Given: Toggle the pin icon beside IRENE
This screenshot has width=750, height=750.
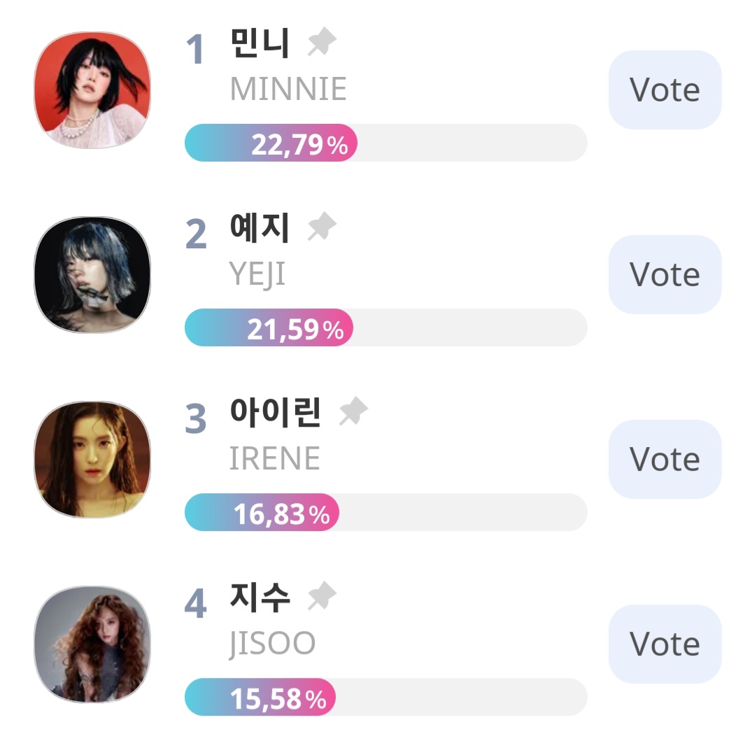Looking at the screenshot, I should [353, 413].
